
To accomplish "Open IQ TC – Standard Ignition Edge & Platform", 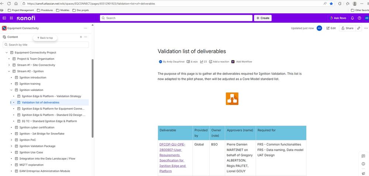I will pos(49,121).
